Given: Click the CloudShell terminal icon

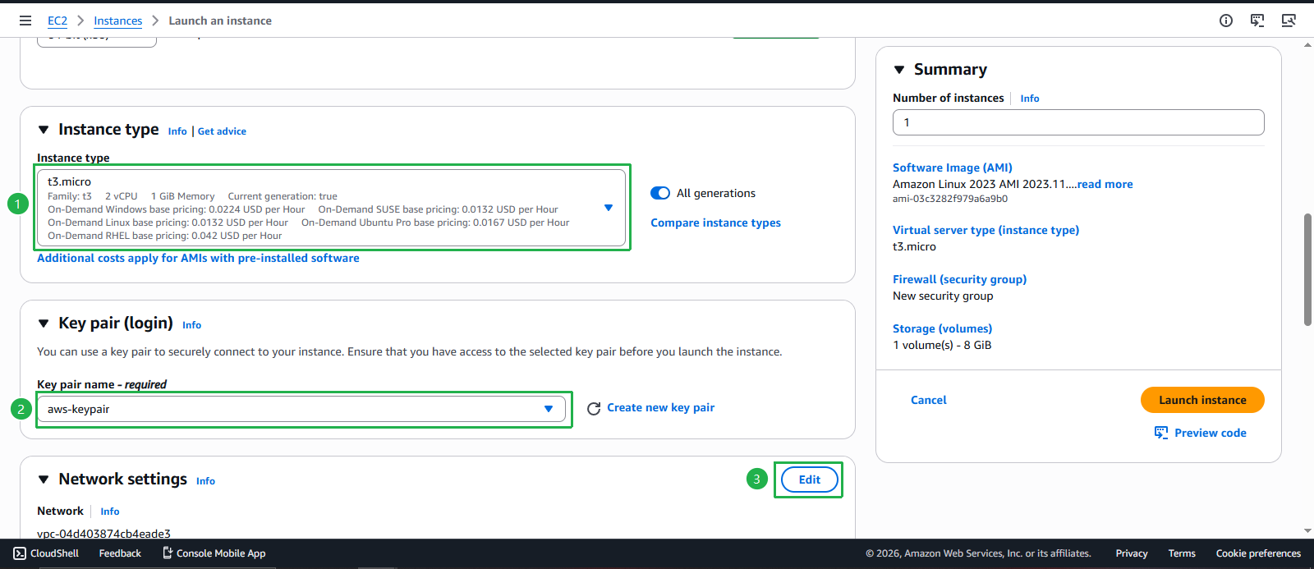Looking at the screenshot, I should [20, 553].
